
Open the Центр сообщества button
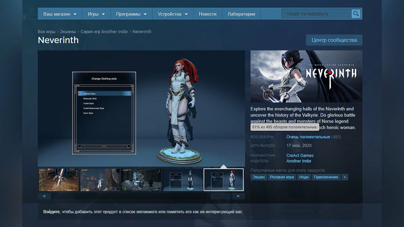point(334,40)
